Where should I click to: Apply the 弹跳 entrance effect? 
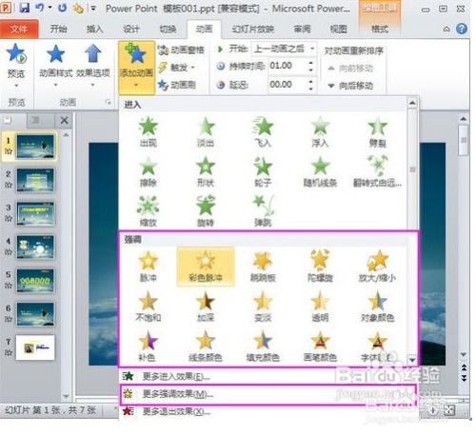pos(263,211)
